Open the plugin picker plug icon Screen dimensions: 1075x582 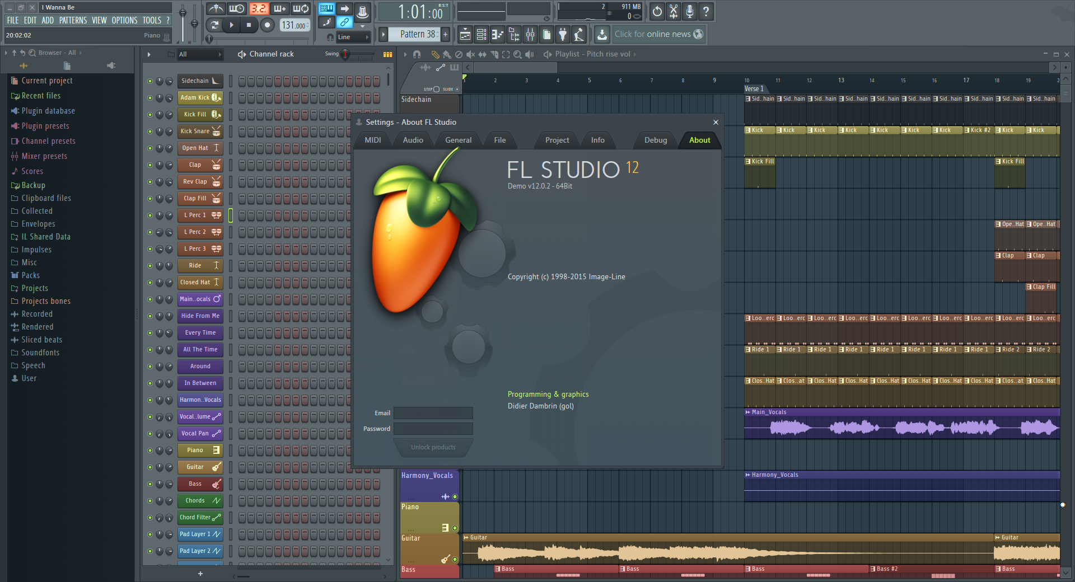point(563,35)
